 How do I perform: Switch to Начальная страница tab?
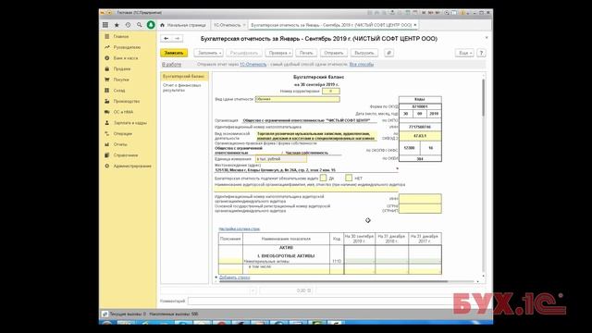pos(183,25)
